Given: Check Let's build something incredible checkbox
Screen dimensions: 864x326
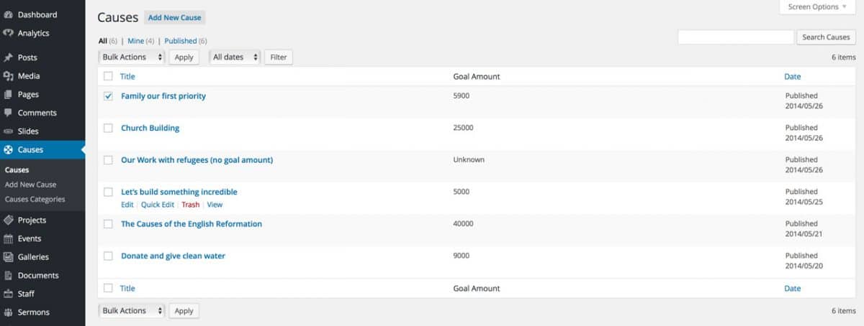Looking at the screenshot, I should coord(108,192).
